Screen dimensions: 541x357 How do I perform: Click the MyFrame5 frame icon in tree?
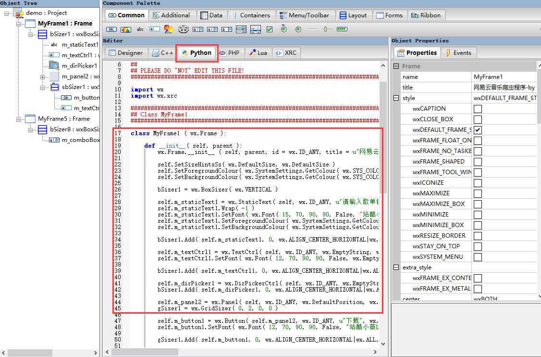pyautogui.click(x=30, y=119)
